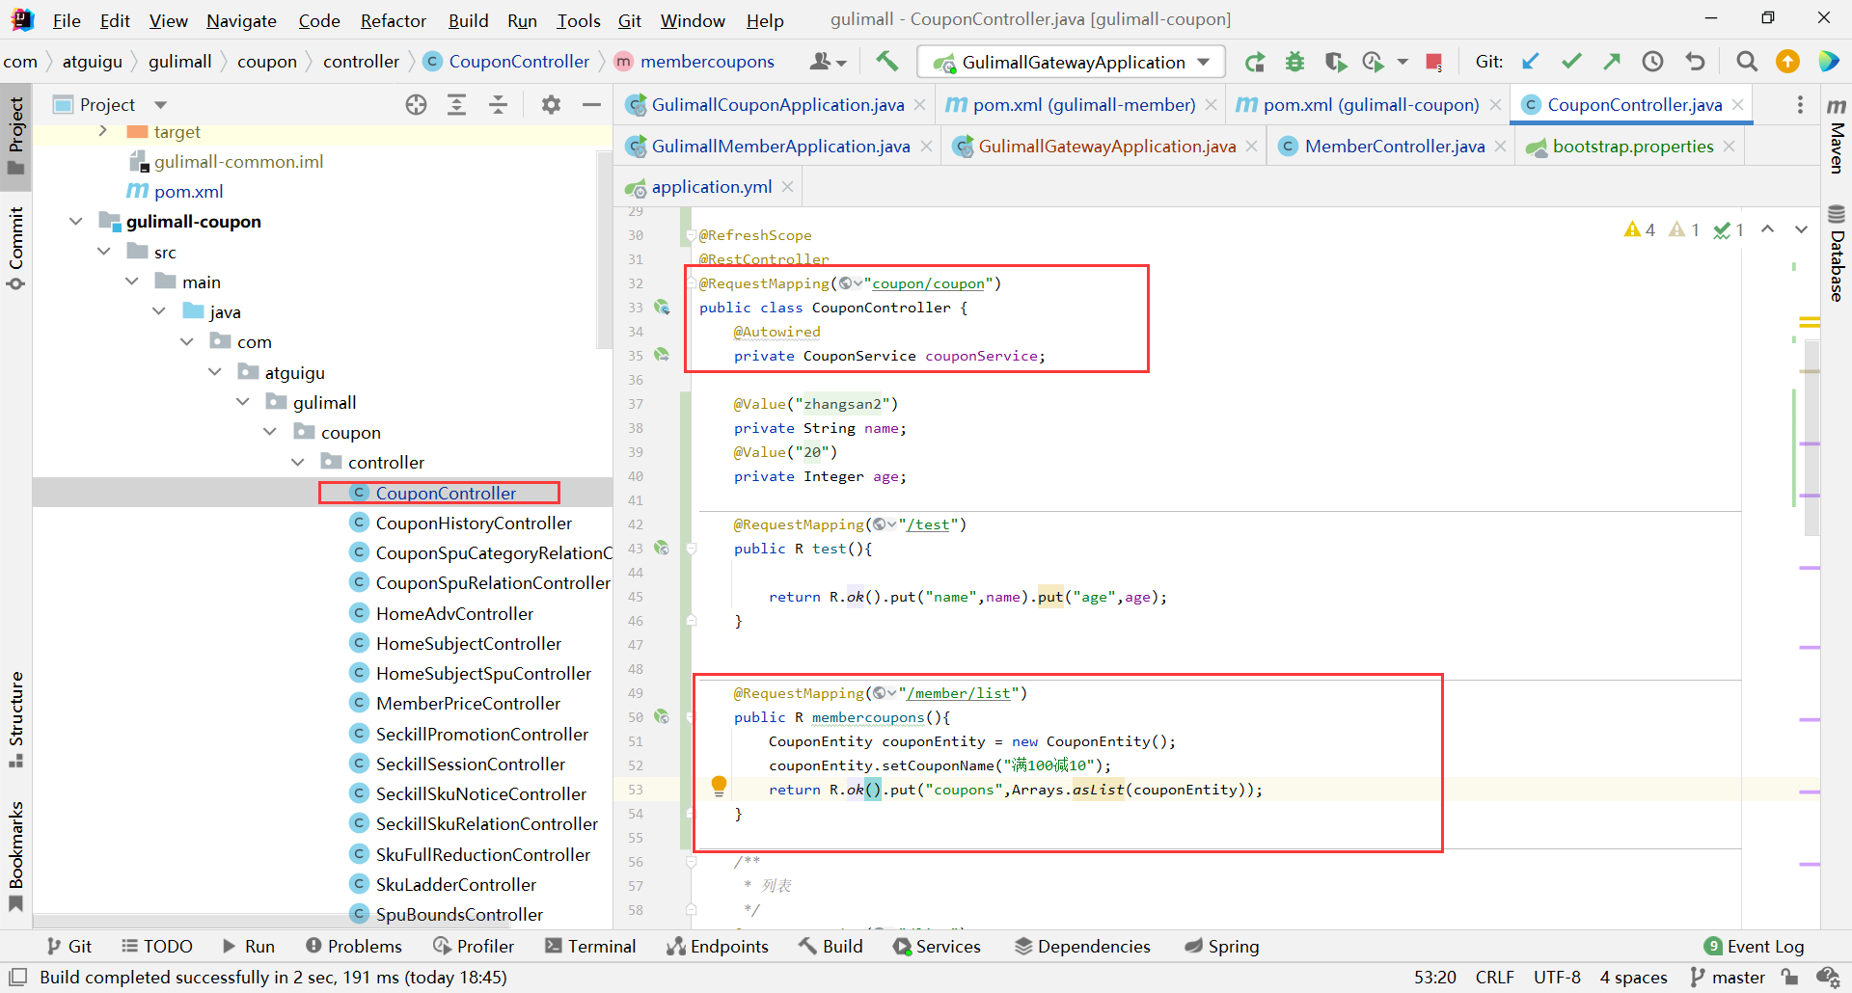Close the GulimallCouponApplication.java tab
The height and width of the screenshot is (993, 1852).
pyautogui.click(x=920, y=105)
